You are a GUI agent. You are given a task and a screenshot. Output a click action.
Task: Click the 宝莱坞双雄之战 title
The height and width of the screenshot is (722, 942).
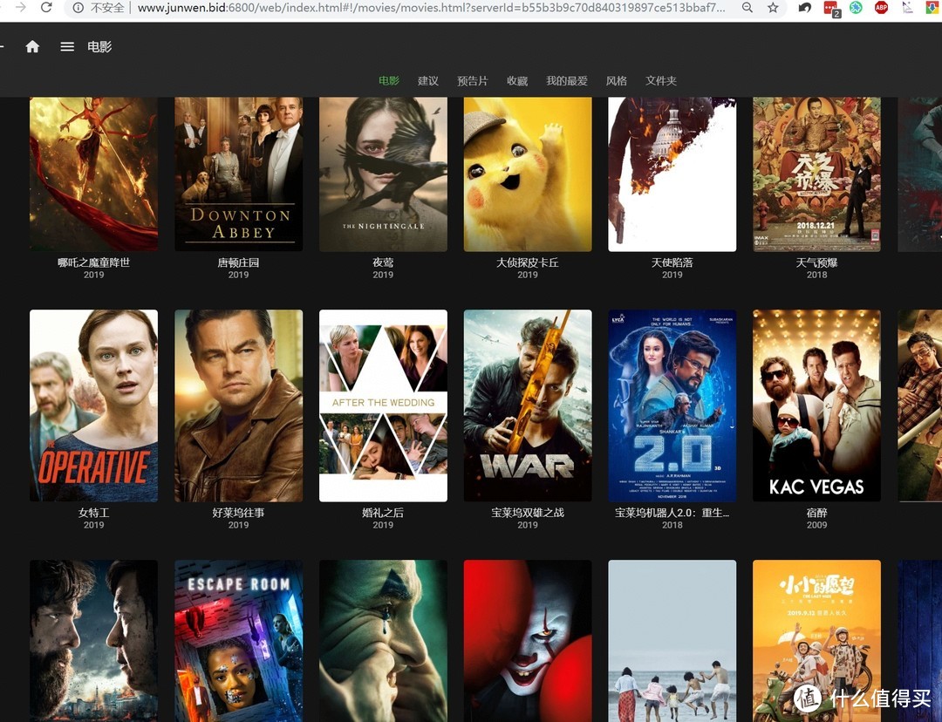pyautogui.click(x=528, y=513)
